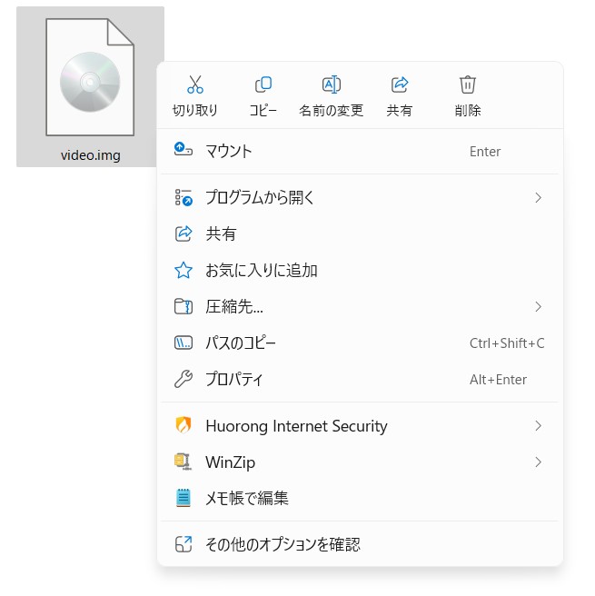Choose パスのコピー to copy the path
Screen dimensions: 595x596
[x=360, y=343]
